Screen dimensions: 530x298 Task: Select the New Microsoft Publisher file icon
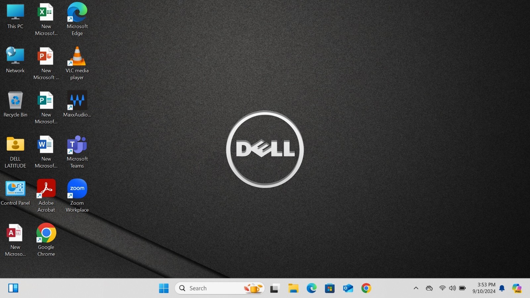pos(46,108)
